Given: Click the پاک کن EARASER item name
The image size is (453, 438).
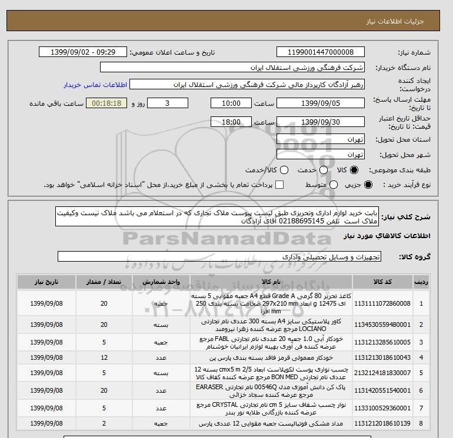Looking at the screenshot, I should pos(271,390).
